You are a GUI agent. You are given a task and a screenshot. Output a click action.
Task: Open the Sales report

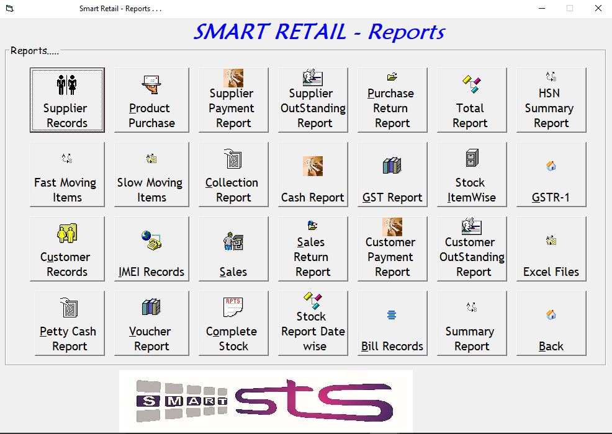pyautogui.click(x=233, y=249)
